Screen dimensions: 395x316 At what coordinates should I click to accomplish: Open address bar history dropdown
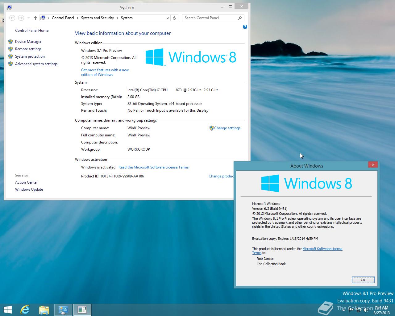click(x=168, y=18)
